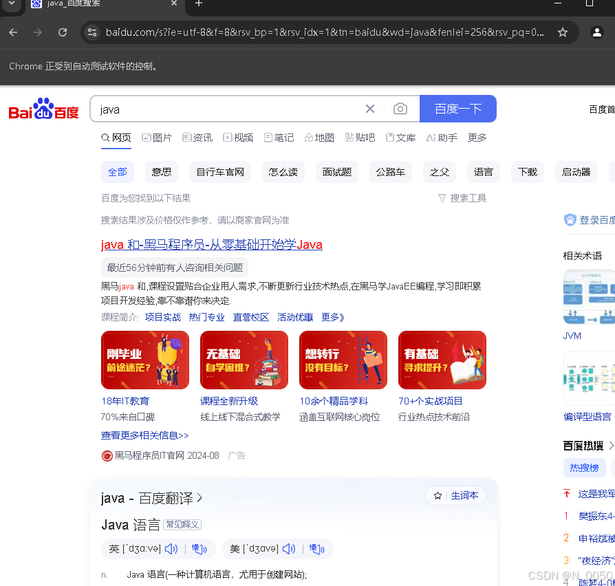Viewport: 615px width, 586px height.
Task: Click the 70+个实战项目 link
Action: (x=430, y=401)
